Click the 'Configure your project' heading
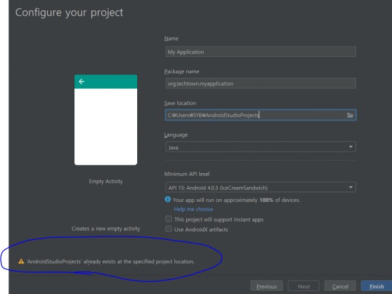The width and height of the screenshot is (392, 294). pos(69,12)
